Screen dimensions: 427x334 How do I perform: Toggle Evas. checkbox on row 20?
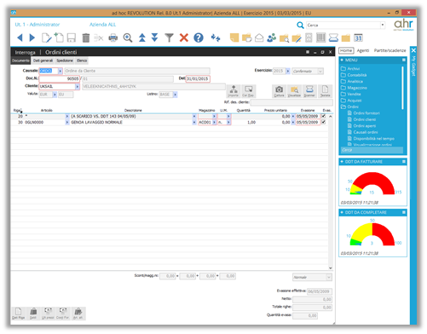tap(323, 116)
